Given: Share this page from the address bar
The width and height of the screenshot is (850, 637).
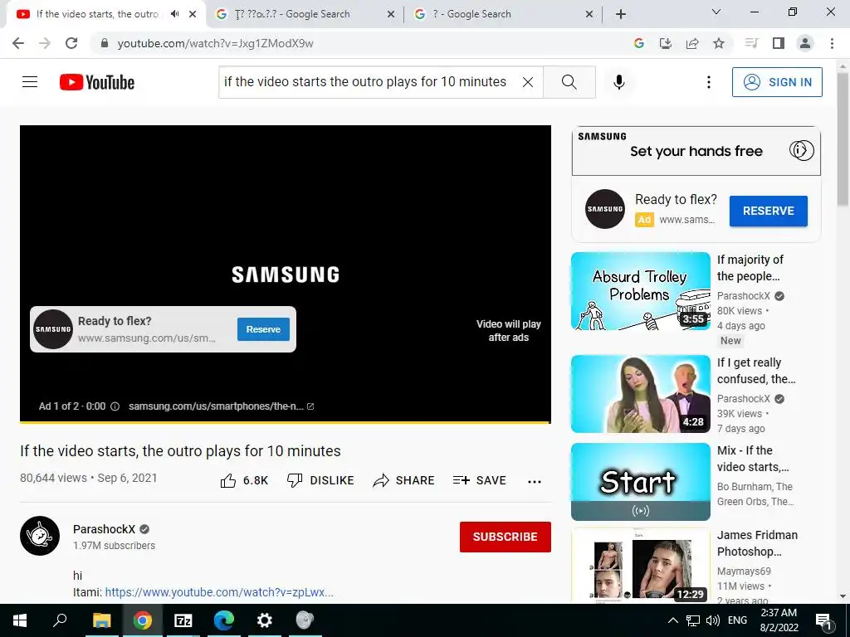Looking at the screenshot, I should pos(692,43).
